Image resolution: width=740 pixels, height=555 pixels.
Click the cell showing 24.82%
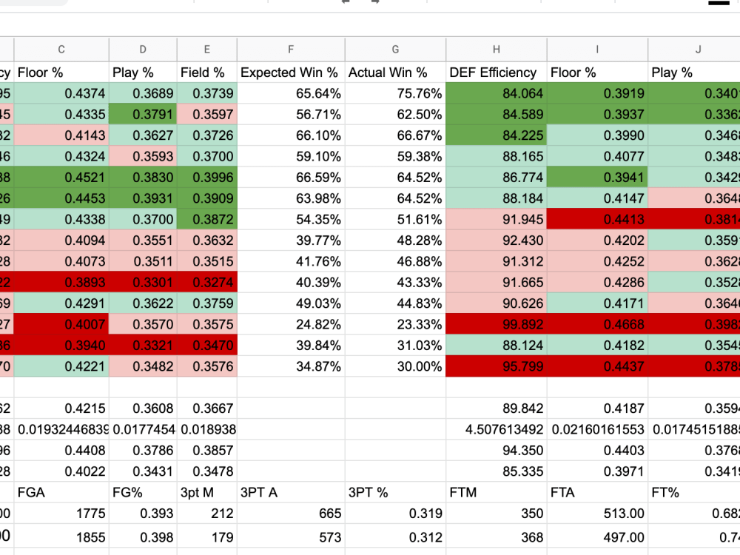click(291, 324)
